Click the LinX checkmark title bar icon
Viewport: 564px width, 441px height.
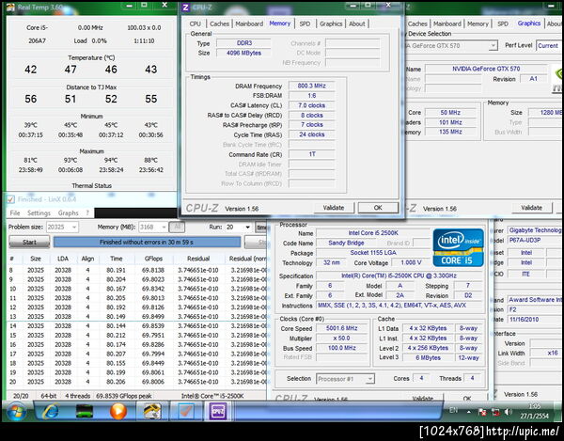10,199
